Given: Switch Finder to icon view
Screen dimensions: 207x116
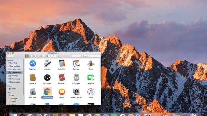Looking at the screenshot, I should point(27,56).
